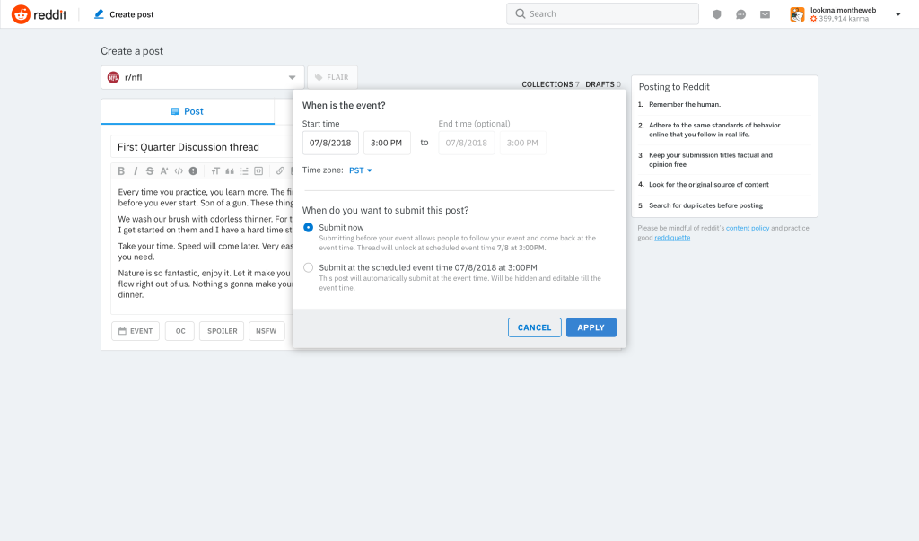The height and width of the screenshot is (541, 919).
Task: Toggle the SPOILER tag
Action: 222,331
